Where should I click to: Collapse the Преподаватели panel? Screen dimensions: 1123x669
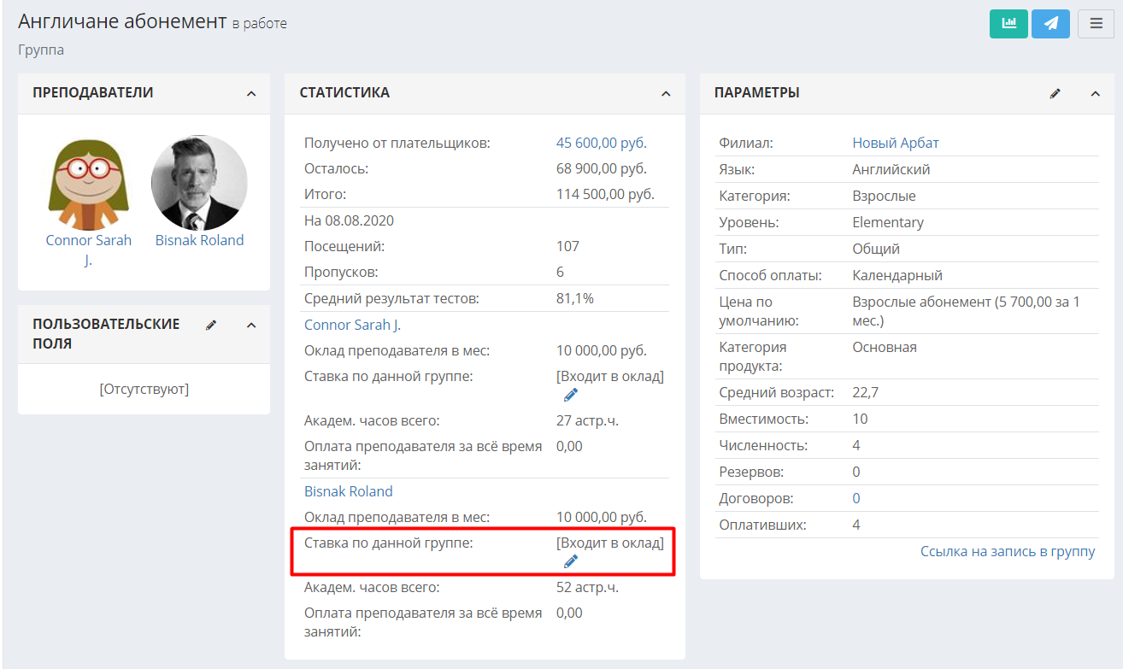point(251,93)
